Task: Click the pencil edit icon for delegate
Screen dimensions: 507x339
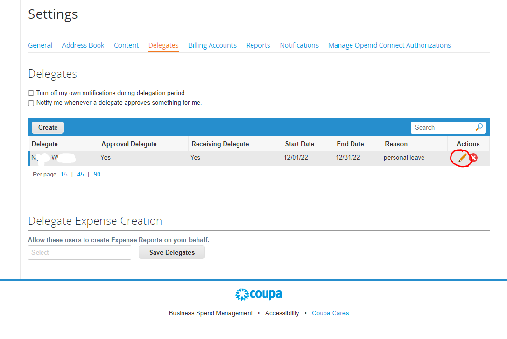Action: coord(462,158)
